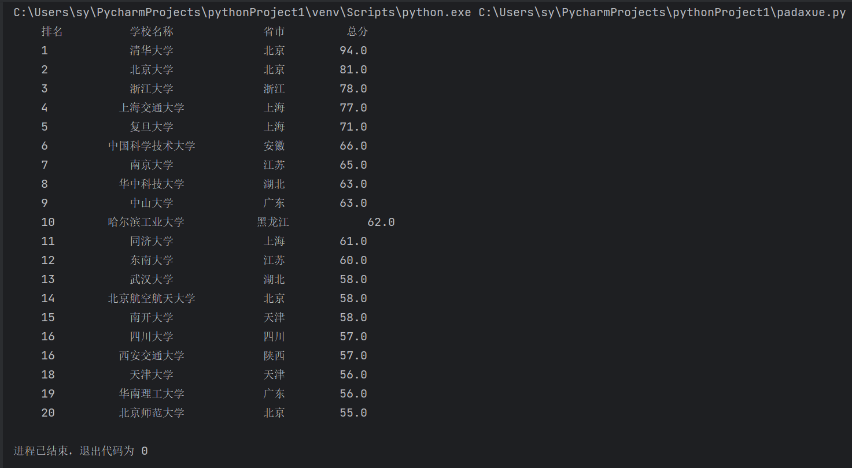Click the 省市 column header

click(274, 32)
